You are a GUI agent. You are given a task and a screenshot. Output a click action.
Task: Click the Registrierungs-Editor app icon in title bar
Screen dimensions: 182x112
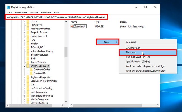[x=8, y=8]
